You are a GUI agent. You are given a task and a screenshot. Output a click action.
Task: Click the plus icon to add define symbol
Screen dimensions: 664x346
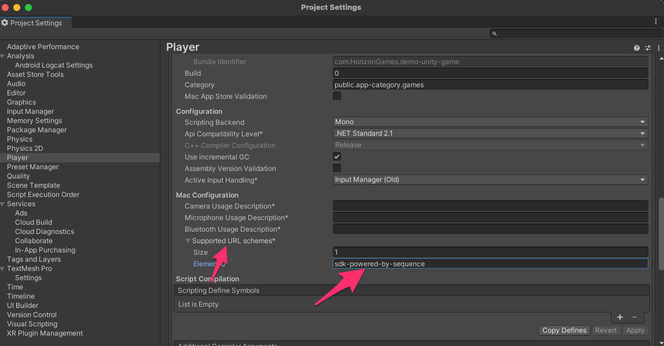click(x=620, y=317)
